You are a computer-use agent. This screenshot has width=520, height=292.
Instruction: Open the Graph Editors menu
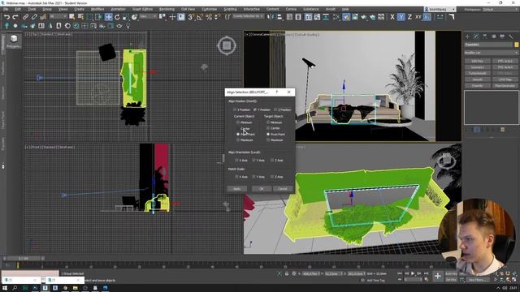tap(143, 9)
